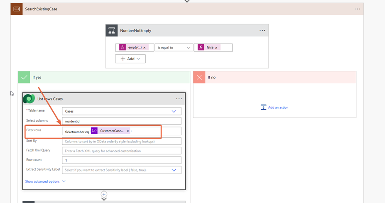Click Add an action in If no branch
Viewport: 385px width, 203px height.
point(275,108)
